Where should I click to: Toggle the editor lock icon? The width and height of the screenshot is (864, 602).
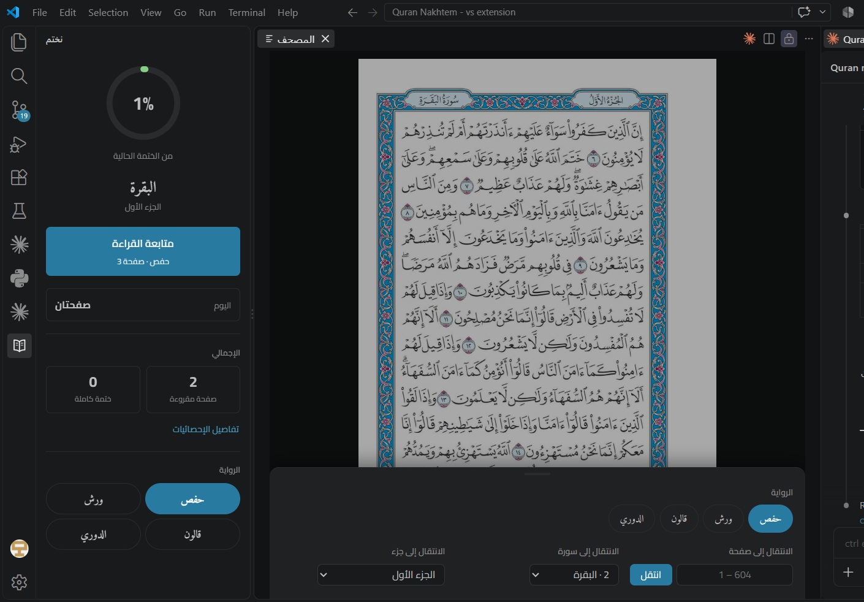pyautogui.click(x=789, y=39)
